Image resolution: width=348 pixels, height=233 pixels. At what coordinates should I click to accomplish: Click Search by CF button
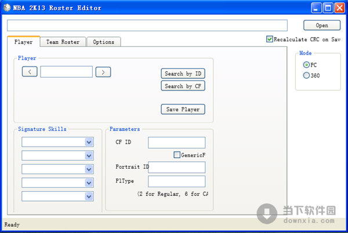click(x=183, y=86)
